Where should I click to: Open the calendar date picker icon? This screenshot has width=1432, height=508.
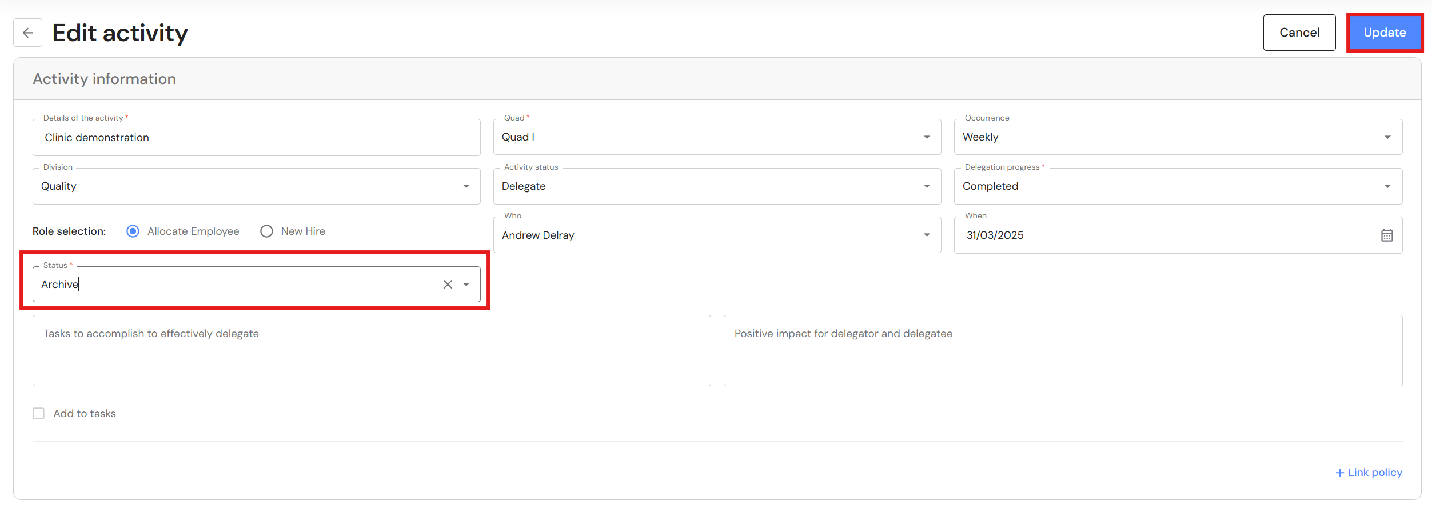1387,235
